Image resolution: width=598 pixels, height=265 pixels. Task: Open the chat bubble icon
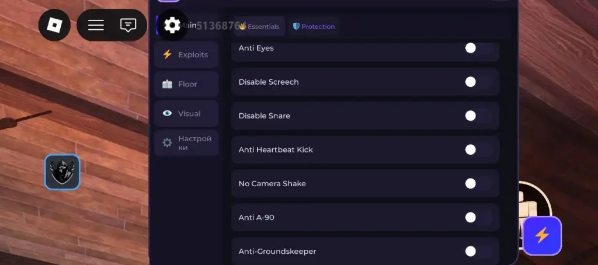(x=128, y=25)
